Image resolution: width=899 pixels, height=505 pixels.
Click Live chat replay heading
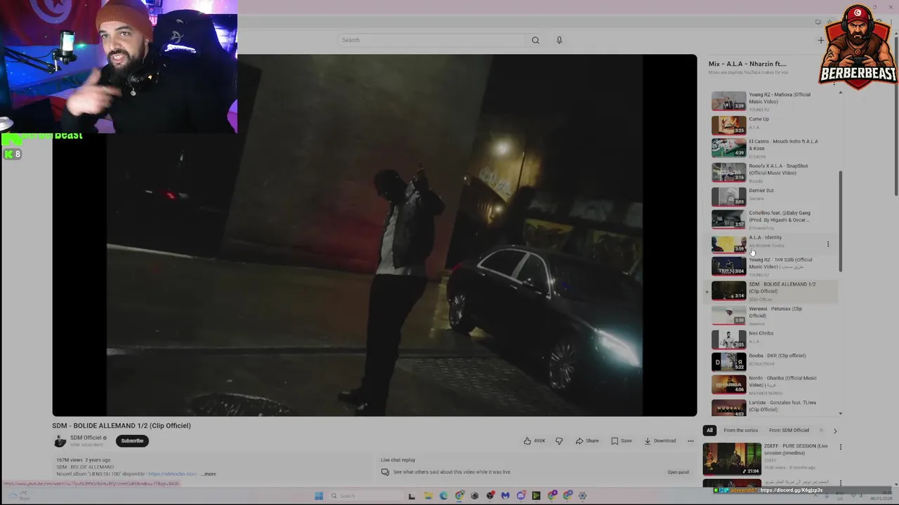click(x=398, y=460)
